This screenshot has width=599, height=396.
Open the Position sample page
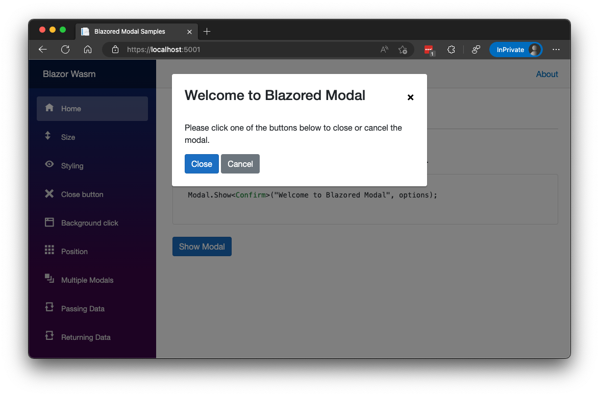92,252
